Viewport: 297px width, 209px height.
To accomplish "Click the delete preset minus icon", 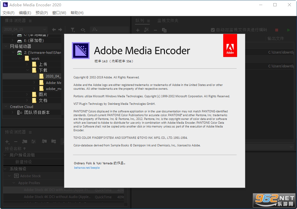I will [x=16, y=142].
